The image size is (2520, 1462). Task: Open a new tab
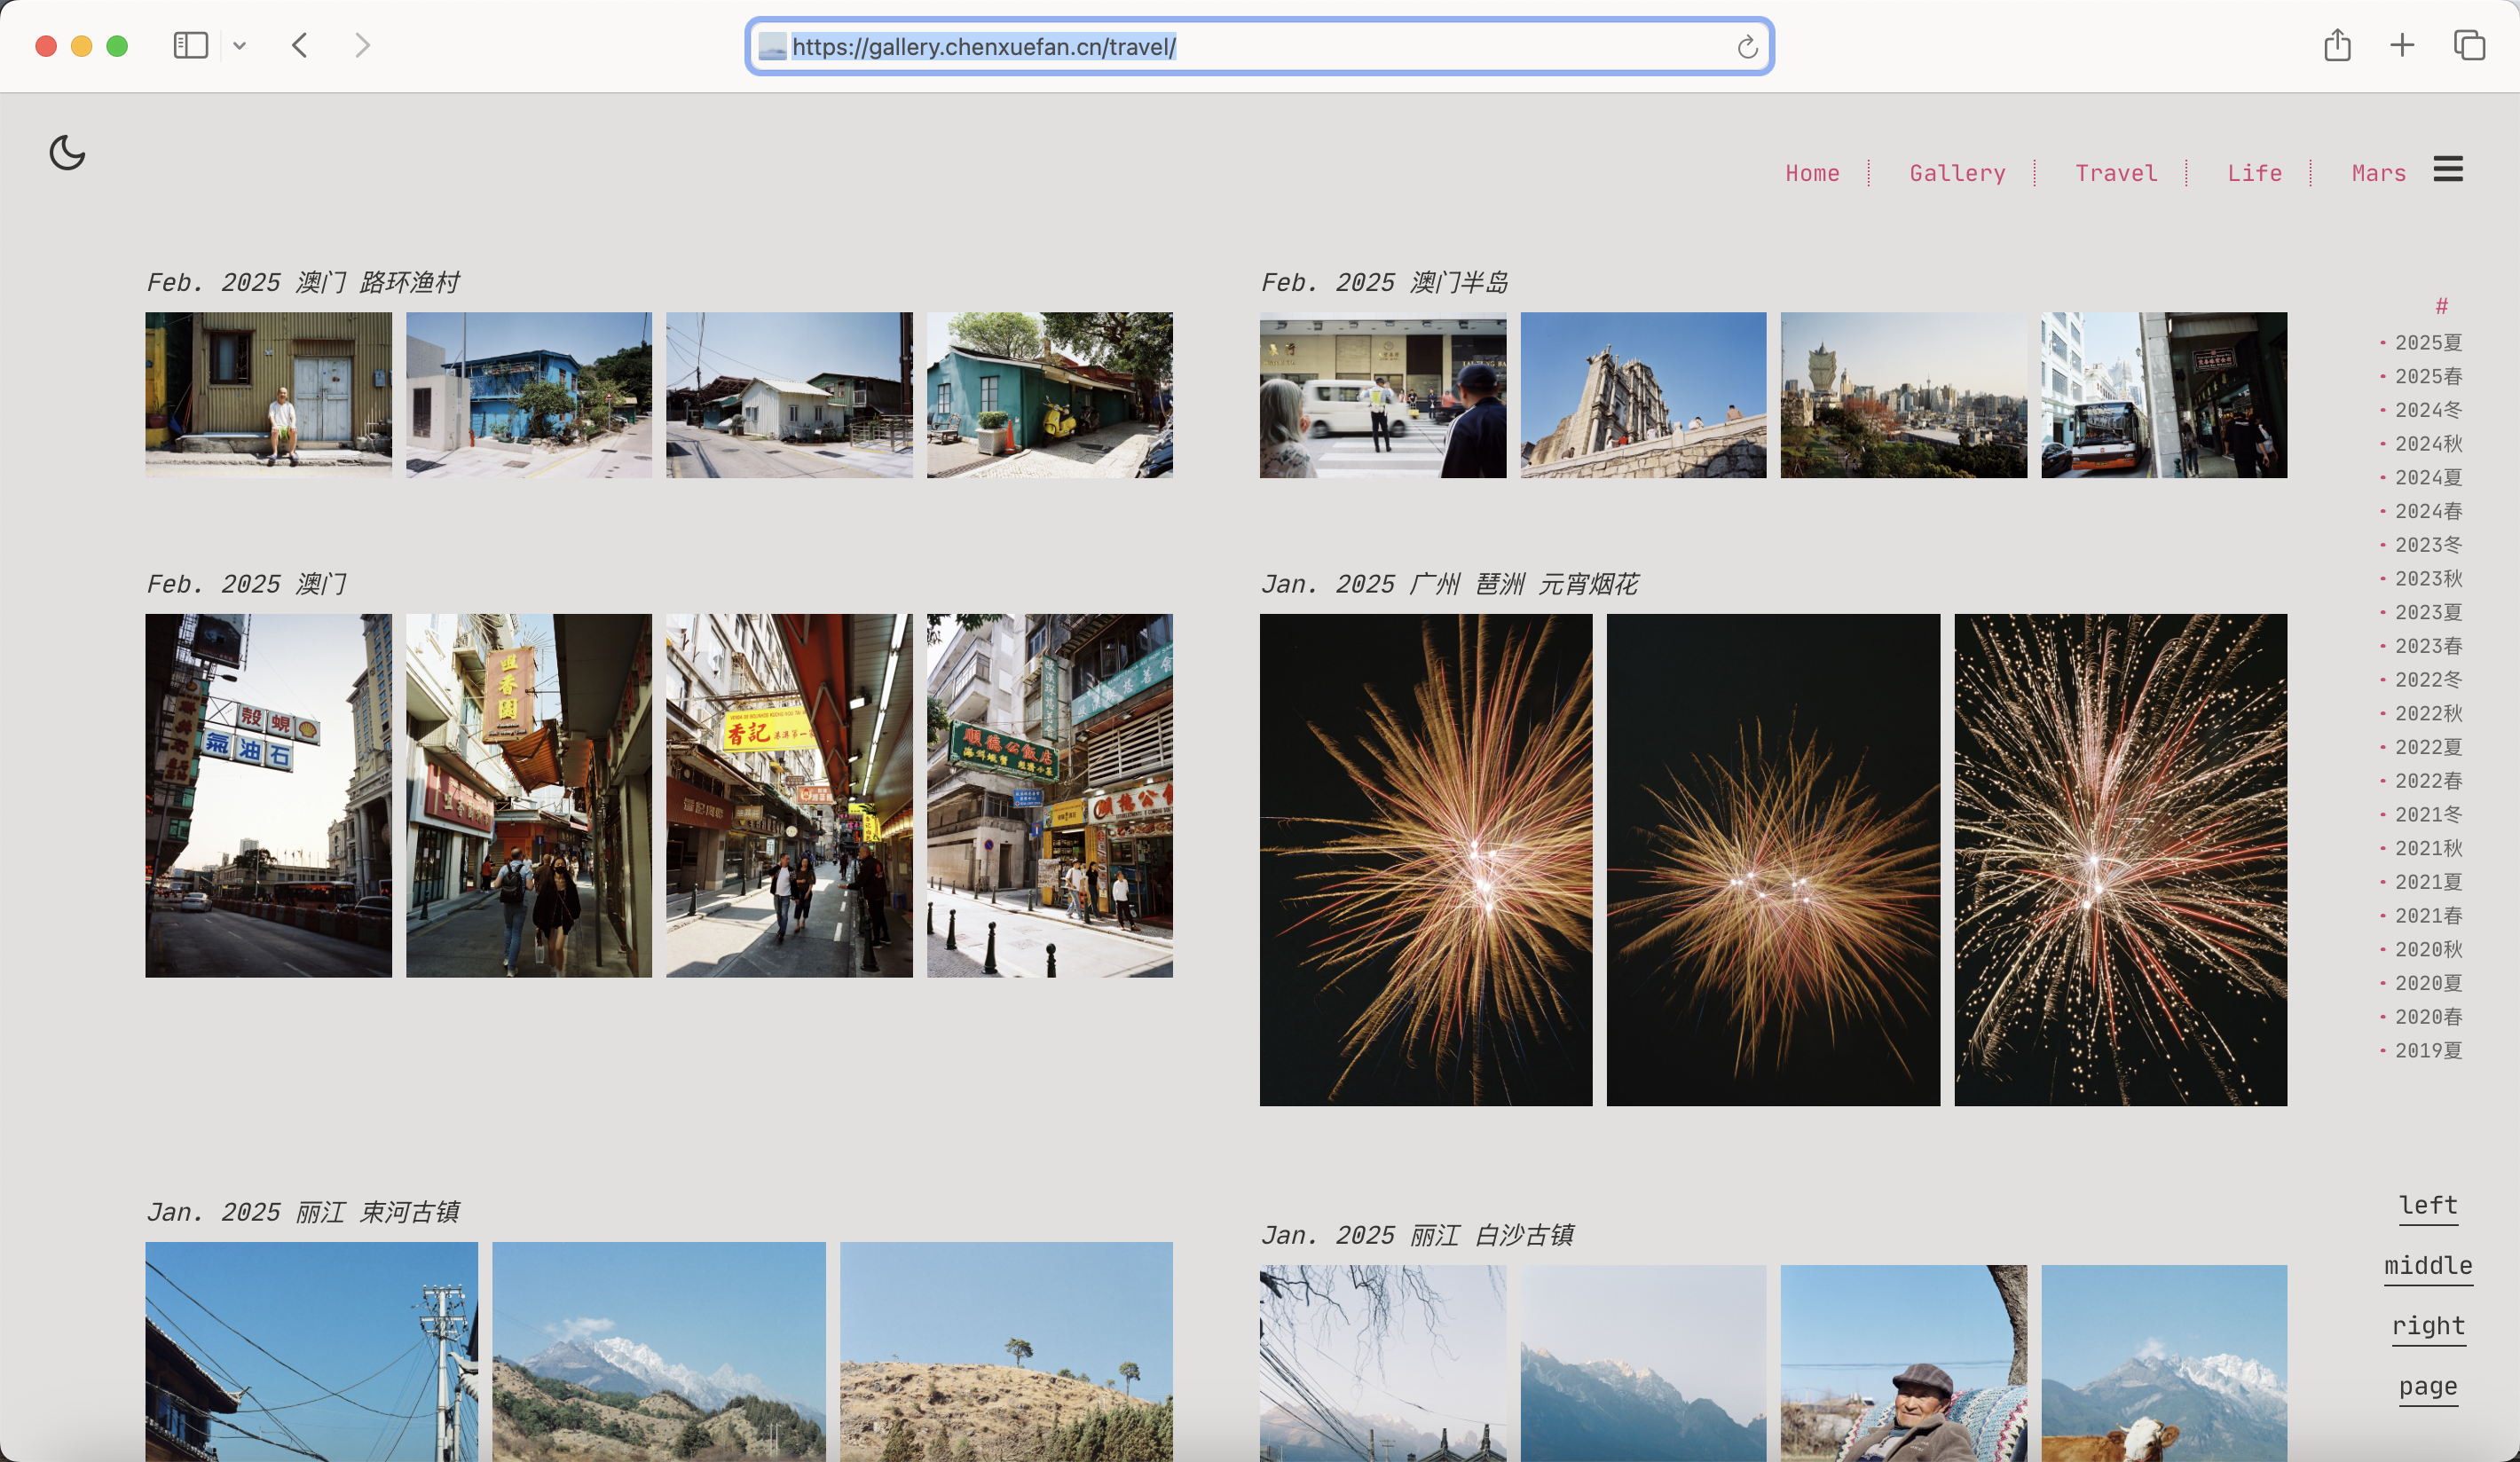point(2402,46)
